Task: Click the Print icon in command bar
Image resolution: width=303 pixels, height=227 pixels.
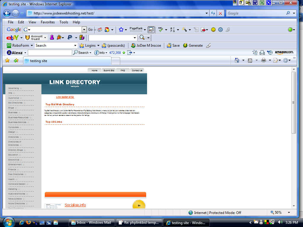Action: pyautogui.click(x=264, y=61)
